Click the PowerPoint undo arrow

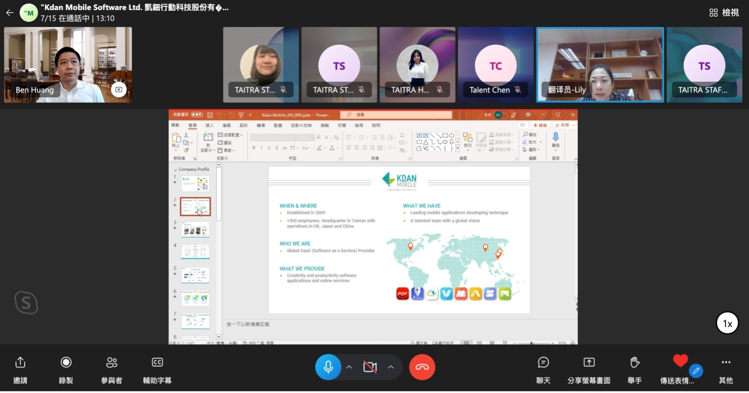click(220, 115)
